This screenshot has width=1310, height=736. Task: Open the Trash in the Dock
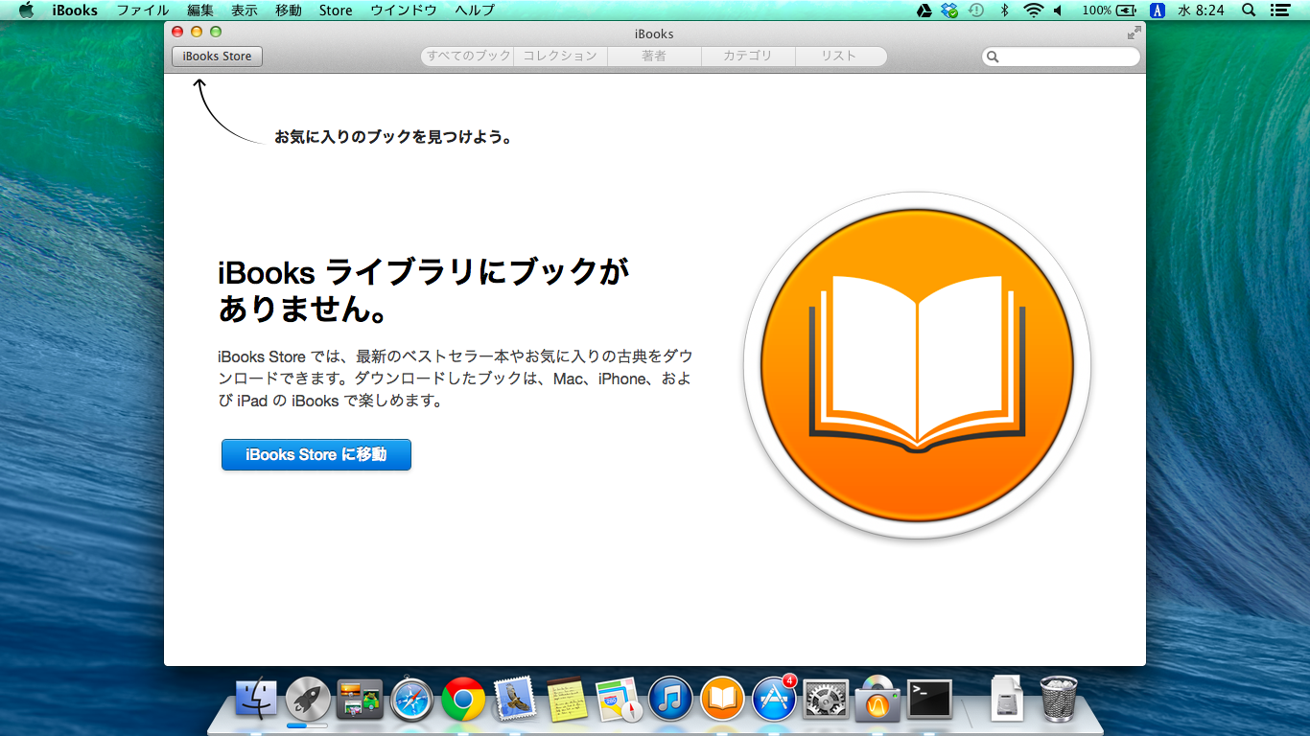(1059, 699)
